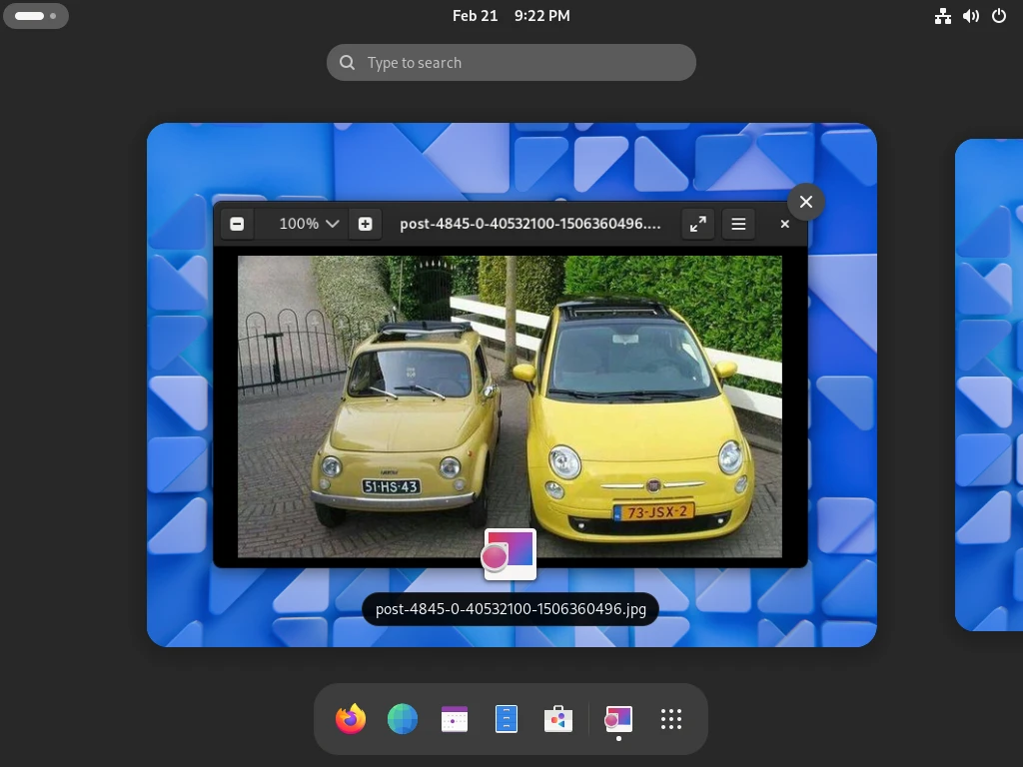Open GNOME Web browser from the dock
This screenshot has width=1023, height=767.
pos(403,719)
